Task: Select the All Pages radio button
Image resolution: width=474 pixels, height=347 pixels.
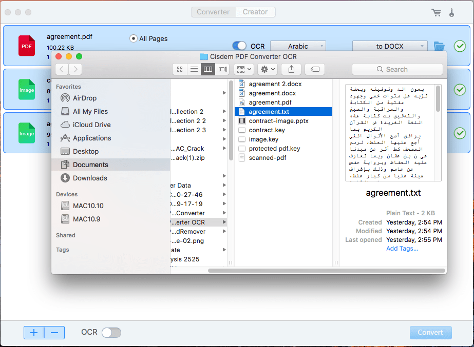Action: point(132,38)
